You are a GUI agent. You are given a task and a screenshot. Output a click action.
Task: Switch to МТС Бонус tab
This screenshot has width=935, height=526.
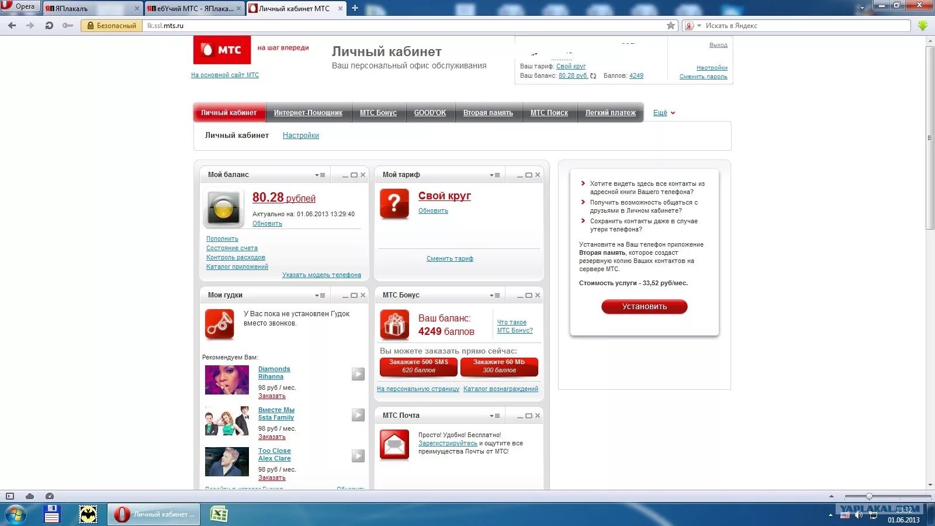point(378,113)
